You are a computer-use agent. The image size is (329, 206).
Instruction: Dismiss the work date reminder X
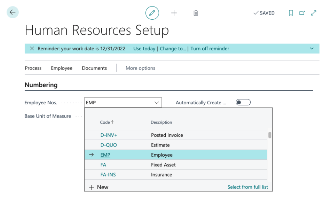pos(32,49)
